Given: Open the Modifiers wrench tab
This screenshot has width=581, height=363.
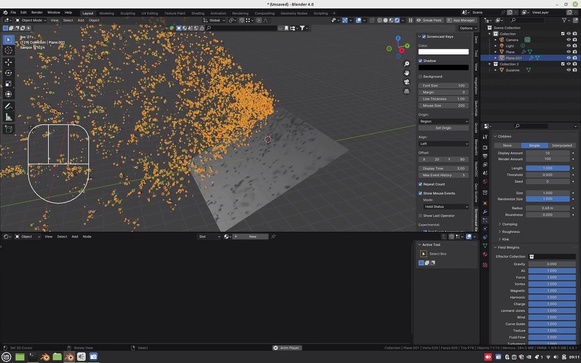Looking at the screenshot, I should pyautogui.click(x=485, y=212).
